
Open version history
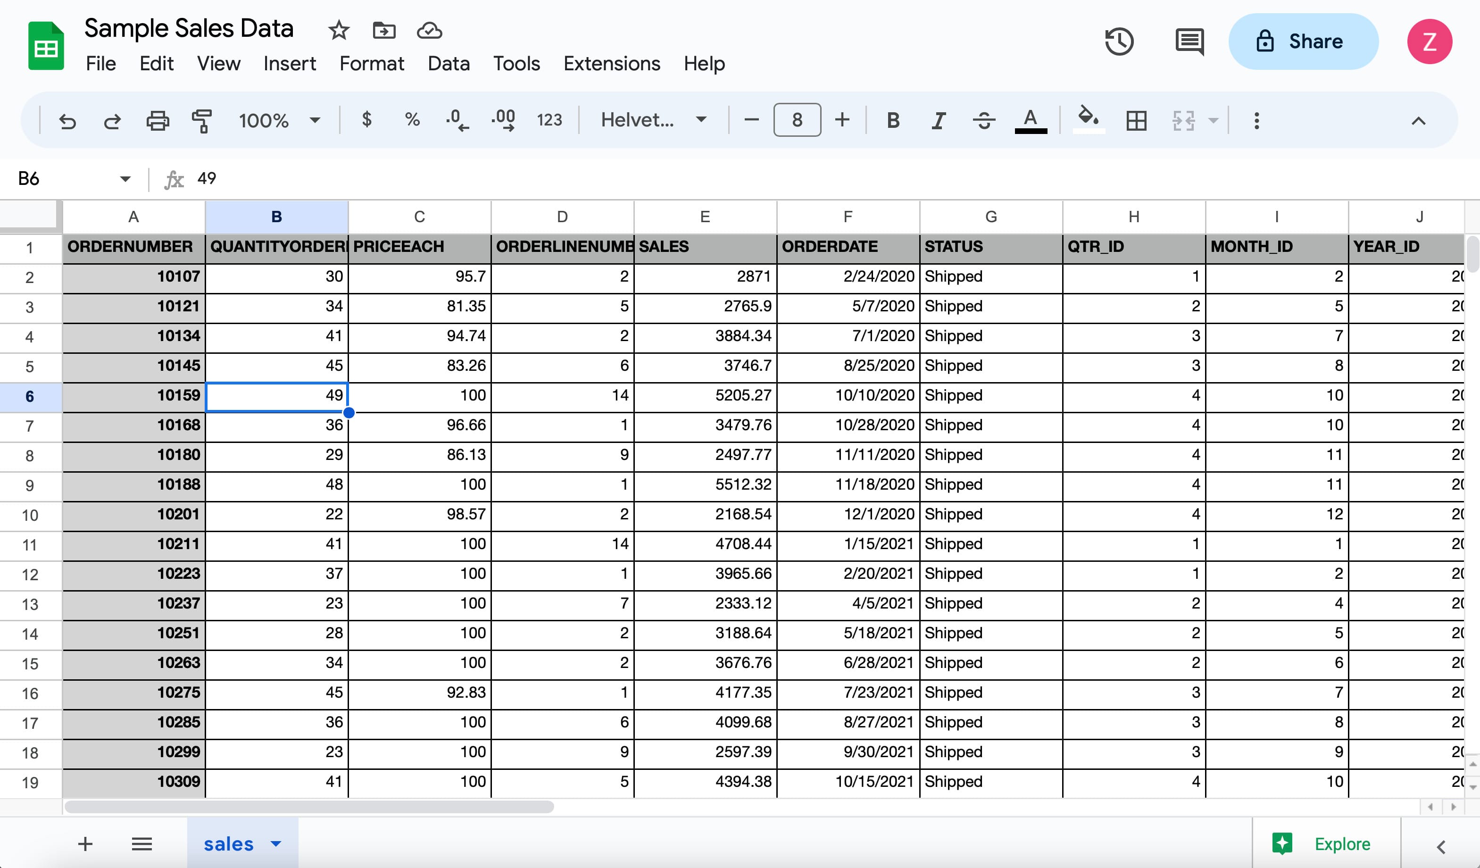pyautogui.click(x=1118, y=41)
